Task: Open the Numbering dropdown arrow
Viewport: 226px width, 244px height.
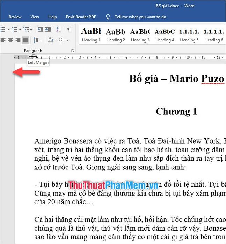Action: pos(20,30)
